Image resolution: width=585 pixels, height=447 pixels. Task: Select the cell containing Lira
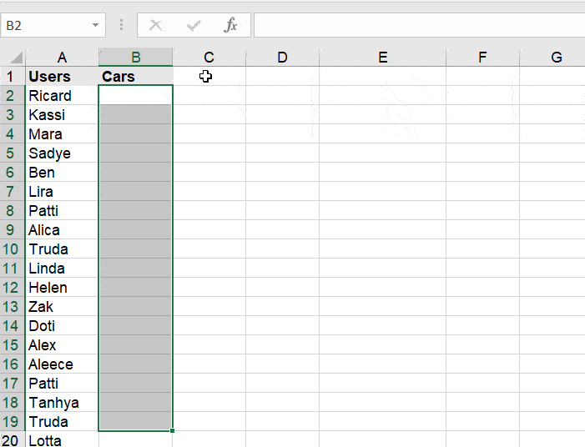[x=62, y=191]
